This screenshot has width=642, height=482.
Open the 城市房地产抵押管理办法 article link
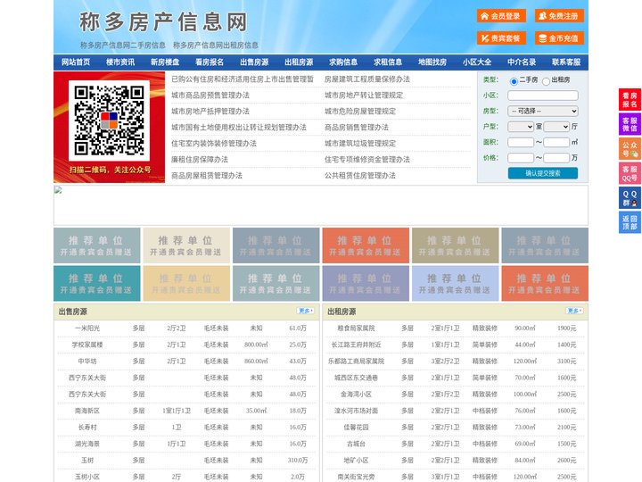(210, 112)
